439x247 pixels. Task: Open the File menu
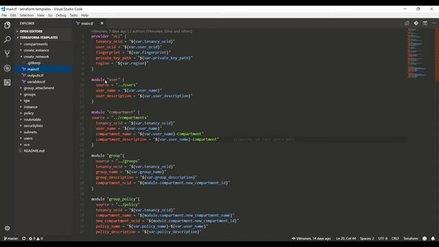(x=4, y=15)
